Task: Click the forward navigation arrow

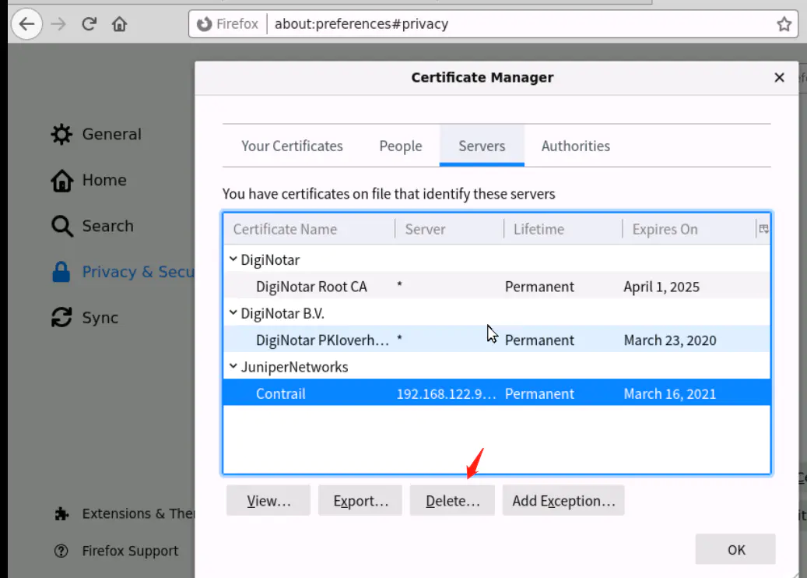Action: [x=58, y=23]
